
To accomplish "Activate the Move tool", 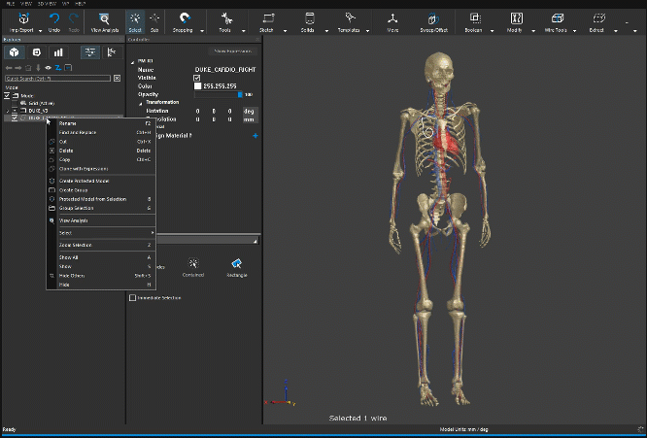I will [392, 18].
